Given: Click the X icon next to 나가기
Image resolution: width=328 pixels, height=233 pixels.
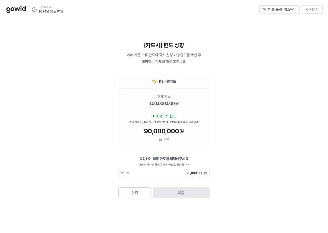Looking at the screenshot, I should [307, 10].
